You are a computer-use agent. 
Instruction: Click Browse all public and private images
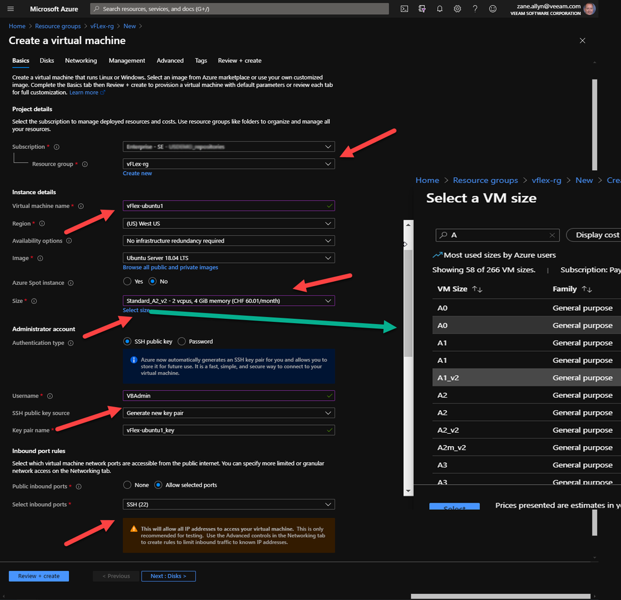pos(170,267)
